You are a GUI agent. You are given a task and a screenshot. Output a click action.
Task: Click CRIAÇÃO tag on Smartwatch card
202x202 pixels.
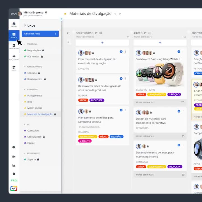pos(174,95)
